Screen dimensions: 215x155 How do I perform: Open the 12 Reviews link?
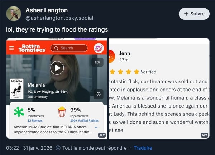35,121
